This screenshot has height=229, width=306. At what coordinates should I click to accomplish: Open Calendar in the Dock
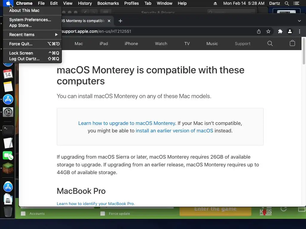point(8,74)
